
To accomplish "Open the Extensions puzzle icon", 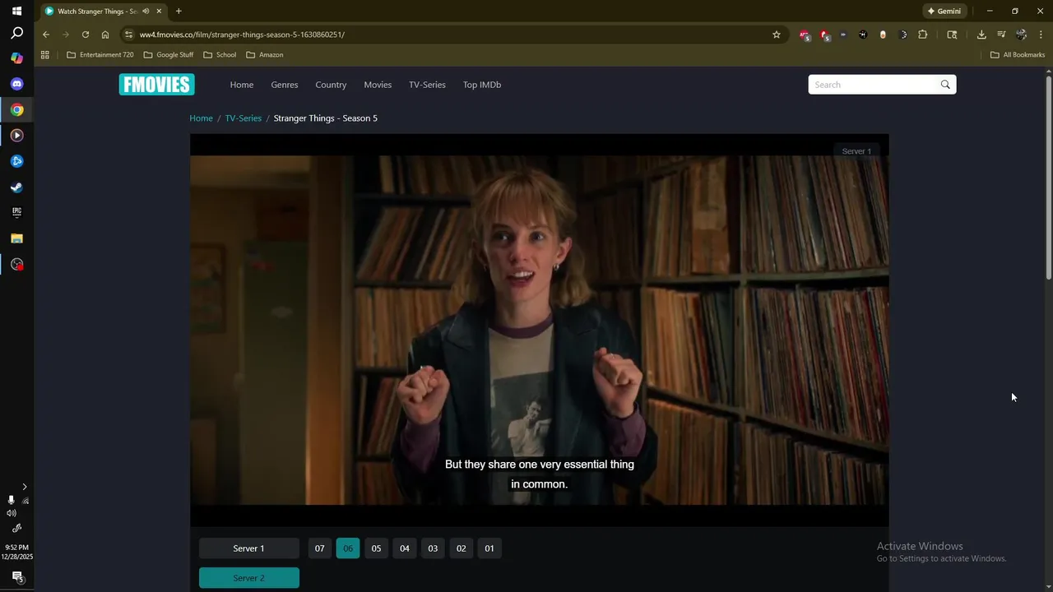I will point(922,35).
